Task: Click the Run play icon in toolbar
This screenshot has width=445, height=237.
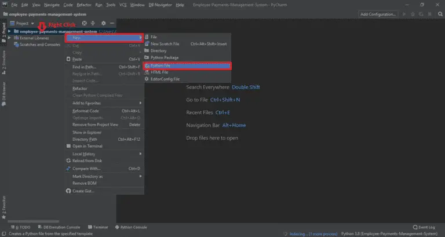Action: pos(404,14)
